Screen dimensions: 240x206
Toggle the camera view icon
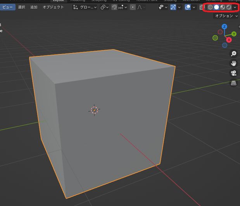pos(233,73)
